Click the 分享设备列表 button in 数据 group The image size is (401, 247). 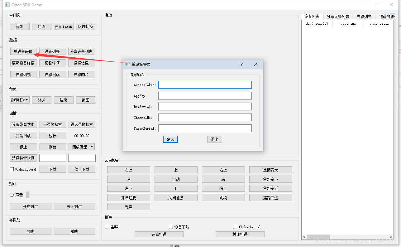(x=81, y=51)
